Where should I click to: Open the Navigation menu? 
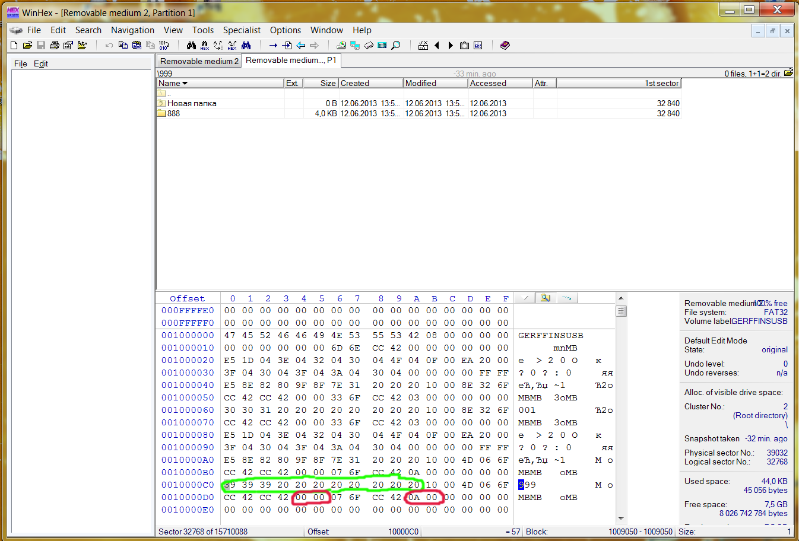coord(132,30)
